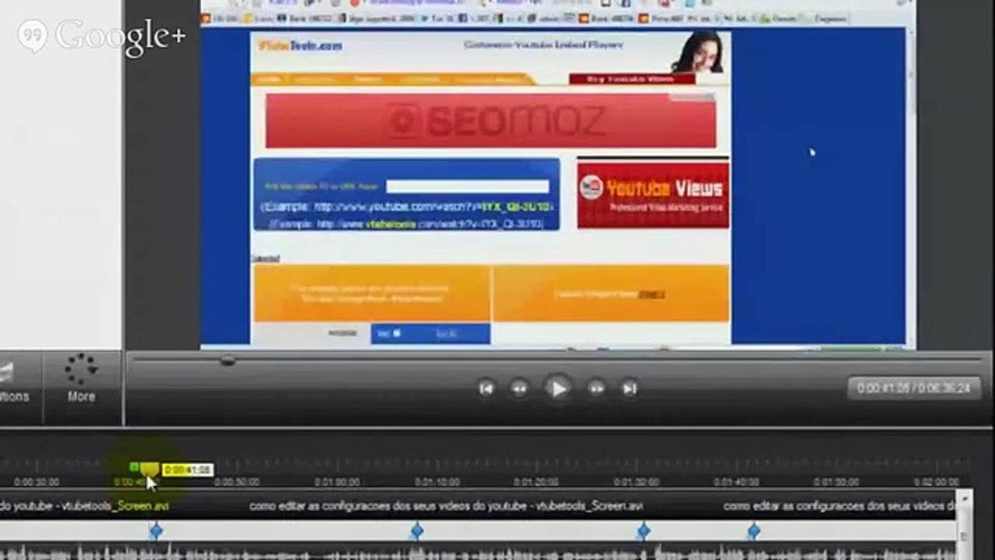Select the marker just past 0:01:40:00
Screen dimensions: 995x560
tap(753, 531)
